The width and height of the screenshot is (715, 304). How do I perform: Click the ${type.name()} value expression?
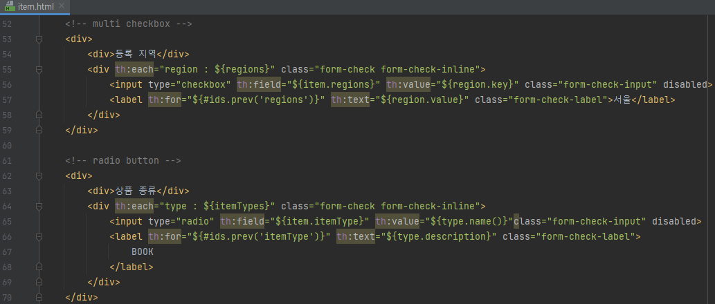467,222
